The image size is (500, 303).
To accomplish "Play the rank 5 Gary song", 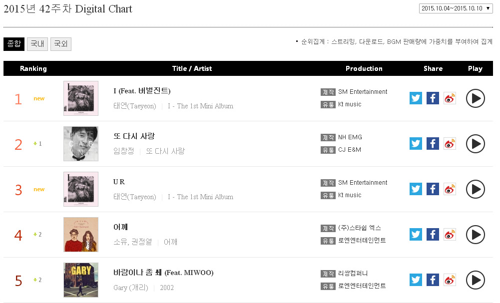I will (x=475, y=280).
